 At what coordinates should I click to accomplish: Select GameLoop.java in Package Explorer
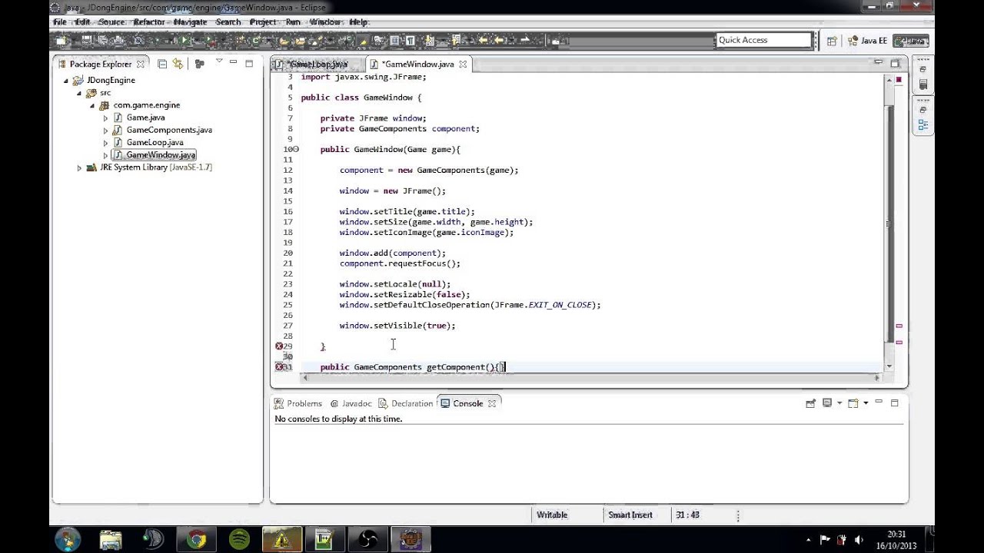pyautogui.click(x=155, y=142)
